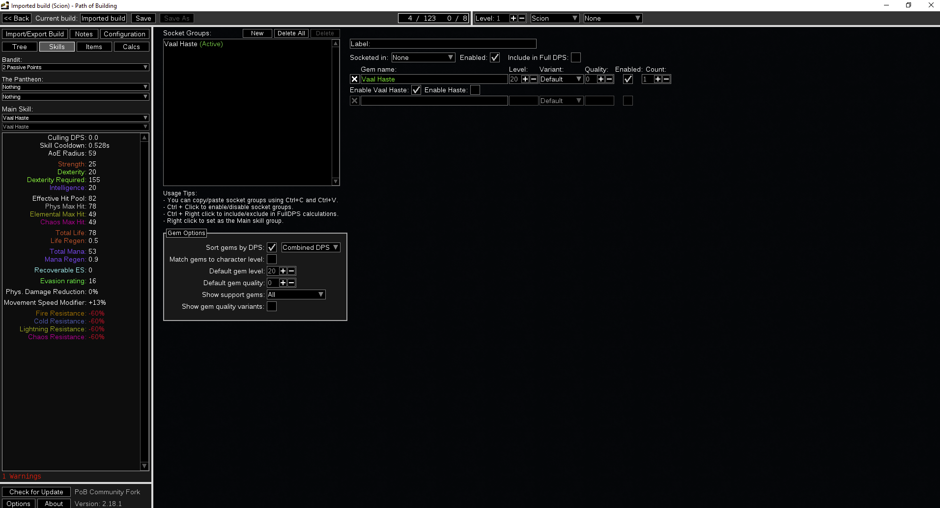The height and width of the screenshot is (508, 940).
Task: Open second Pantheon Nothing dropdown
Action: pos(75,97)
